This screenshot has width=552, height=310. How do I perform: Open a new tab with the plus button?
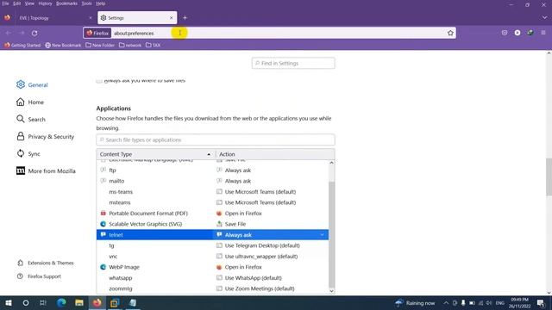185,17
